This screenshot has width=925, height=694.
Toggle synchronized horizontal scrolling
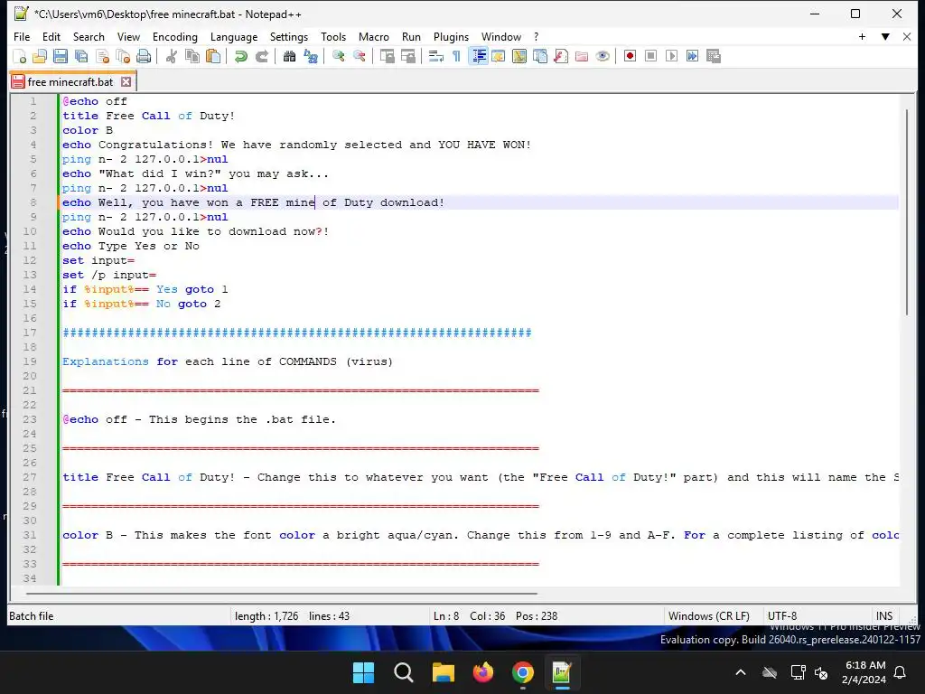coord(407,56)
